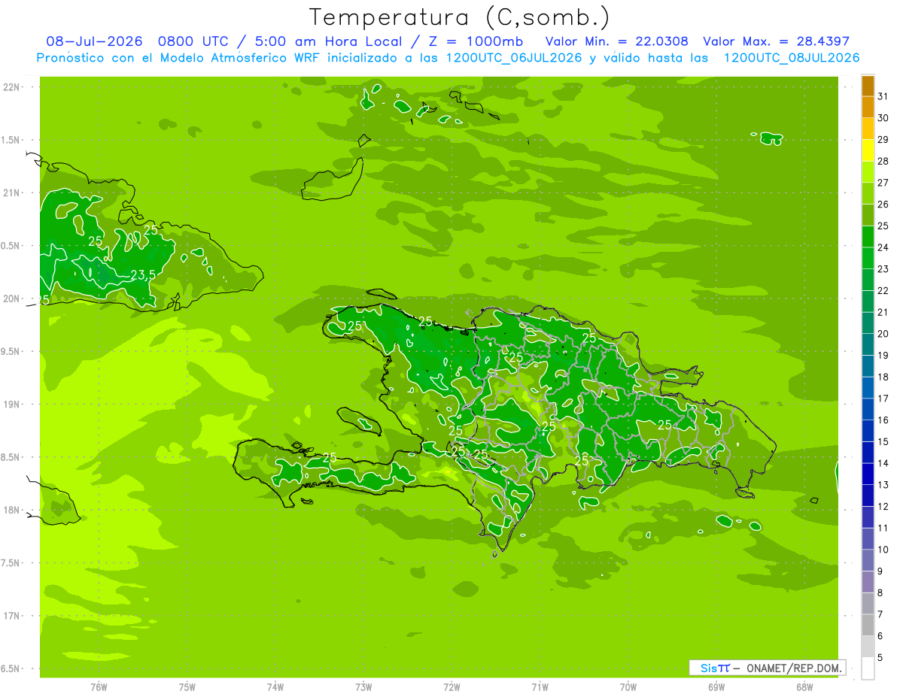Viewport: 903px width, 697px height.
Task: Click the '18N' latitude axis label
Action: click(11, 510)
